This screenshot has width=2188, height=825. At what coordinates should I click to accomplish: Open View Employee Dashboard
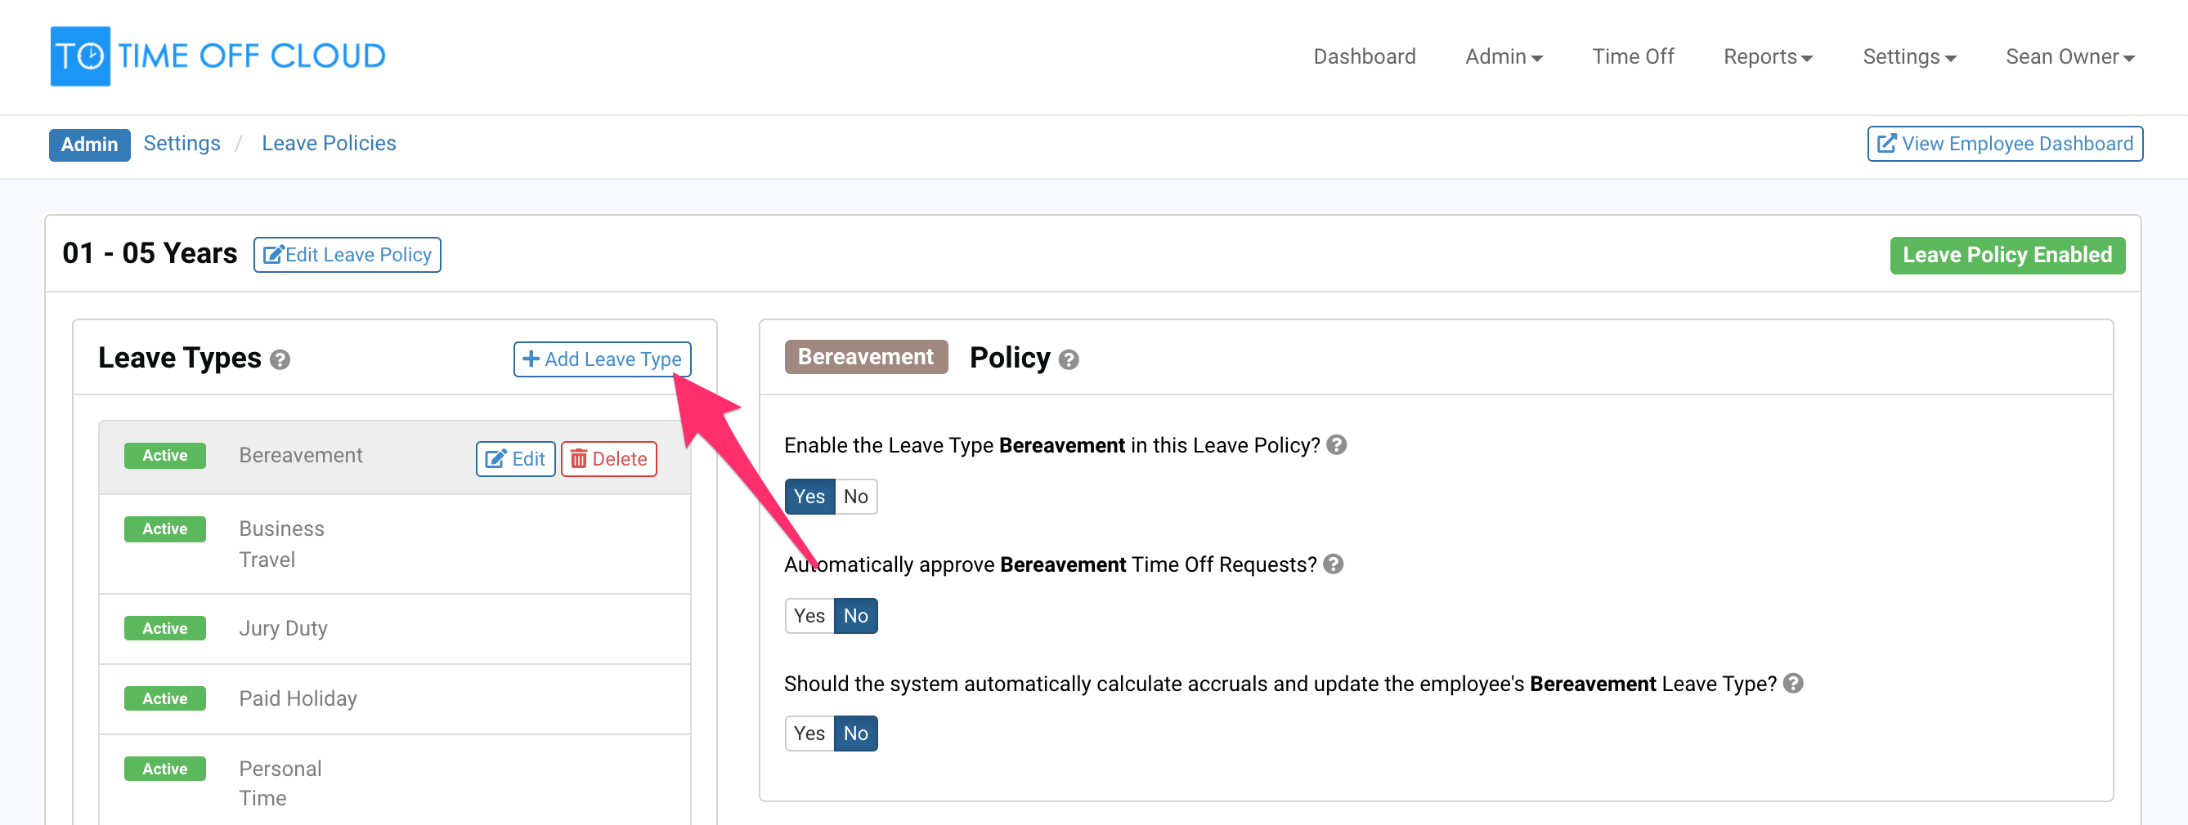coord(2005,144)
